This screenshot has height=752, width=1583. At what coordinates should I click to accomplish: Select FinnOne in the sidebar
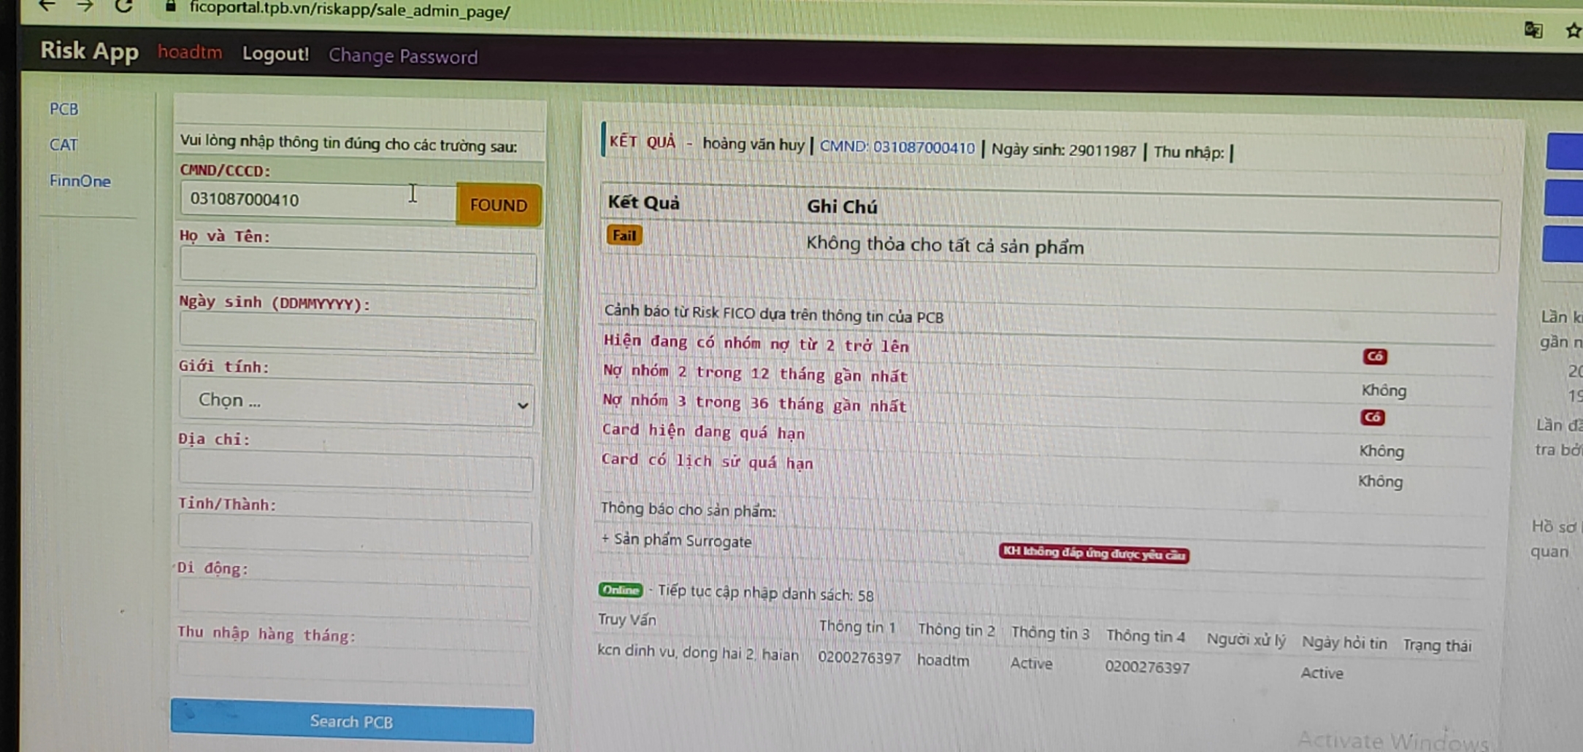[x=80, y=181]
